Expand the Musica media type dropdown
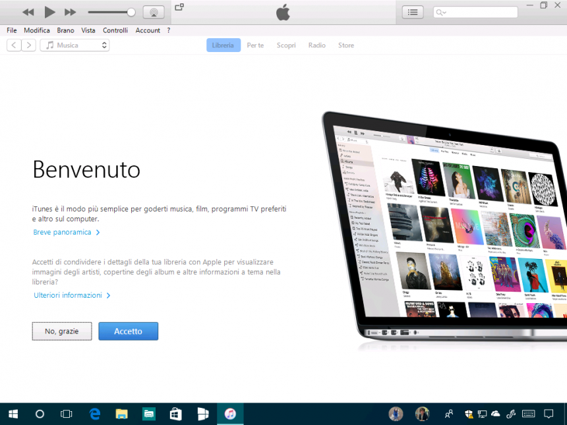The image size is (567, 425). (75, 45)
